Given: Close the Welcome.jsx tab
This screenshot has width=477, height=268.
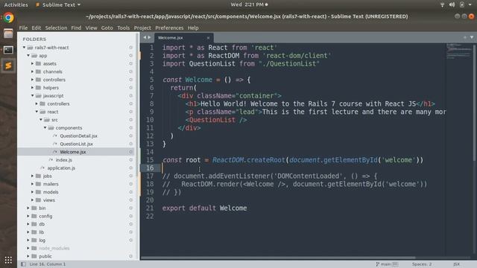Looking at the screenshot, I should [208, 38].
